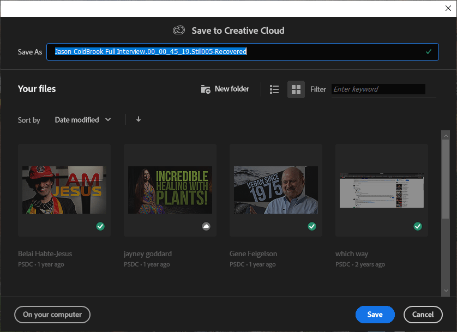Open the Sort by selector
Viewport: 457px width, 332px height.
coord(29,119)
